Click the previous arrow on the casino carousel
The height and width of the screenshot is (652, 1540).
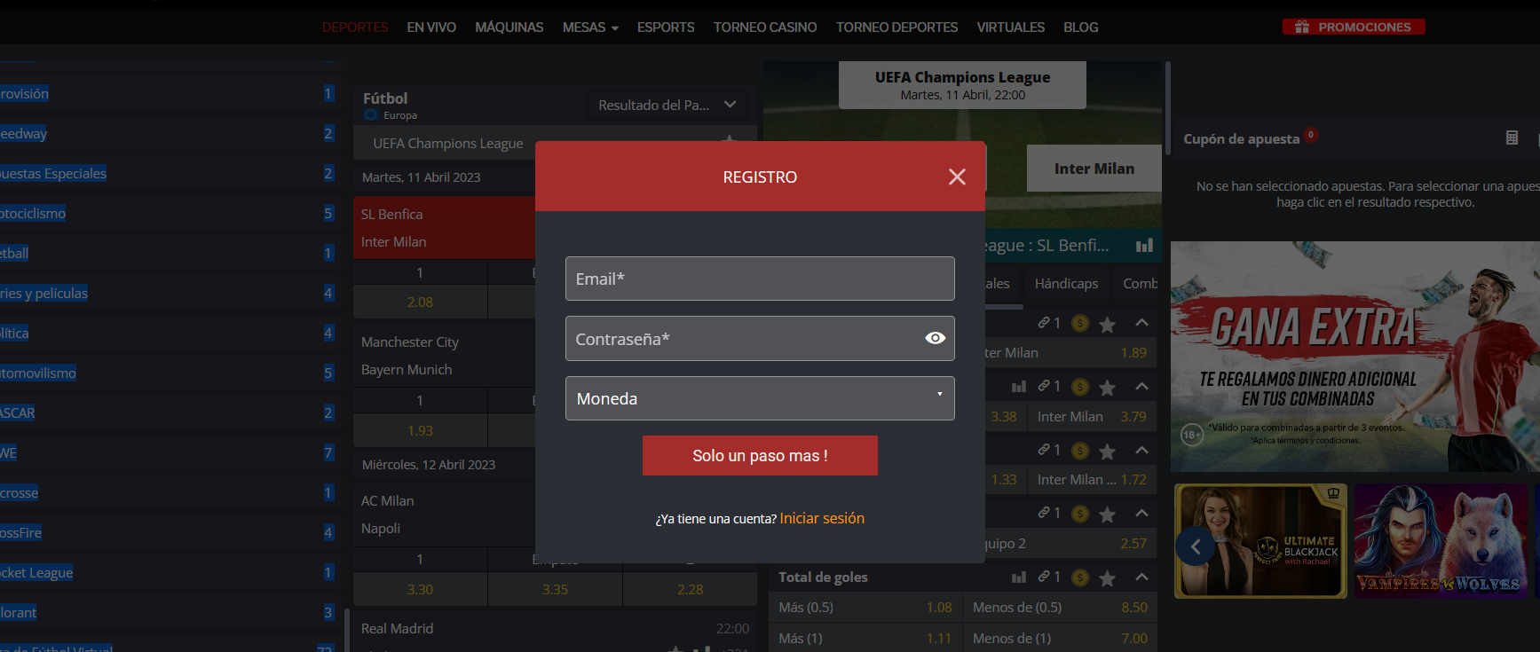pos(1196,546)
